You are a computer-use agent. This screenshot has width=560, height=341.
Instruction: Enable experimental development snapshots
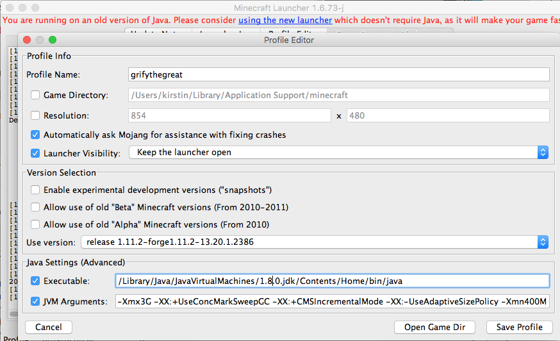pyautogui.click(x=35, y=190)
